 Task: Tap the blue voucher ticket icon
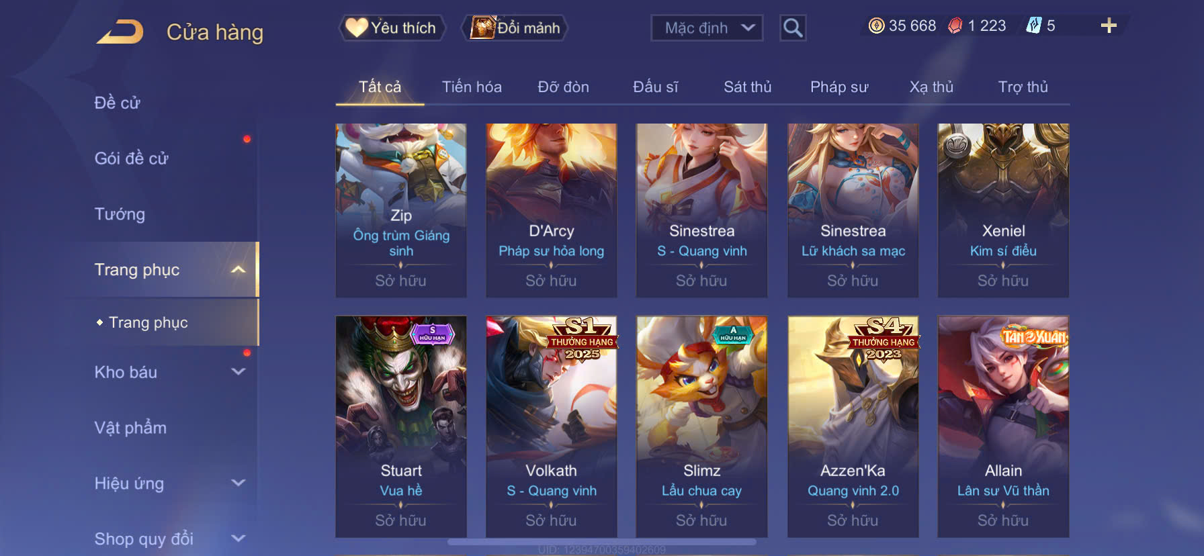tap(1033, 26)
